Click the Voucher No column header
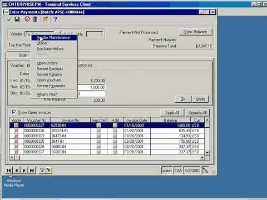Image resolution: width=267 pixels, height=200 pixels. 37,120
